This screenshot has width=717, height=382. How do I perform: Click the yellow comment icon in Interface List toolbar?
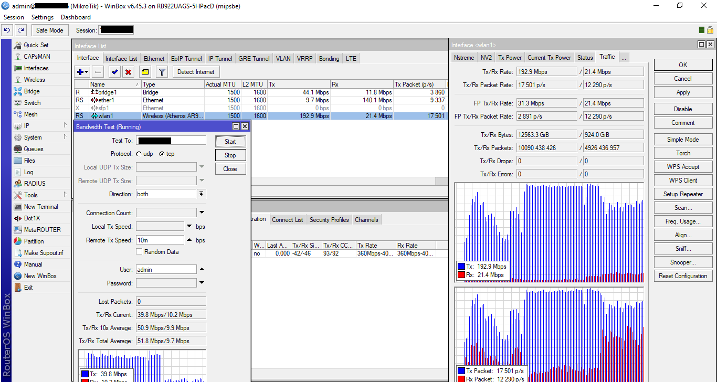145,71
